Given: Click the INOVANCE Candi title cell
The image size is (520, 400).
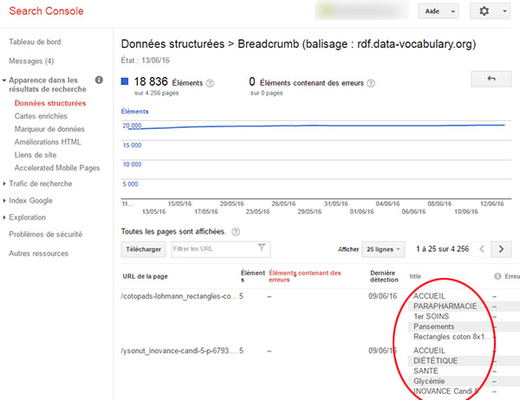Looking at the screenshot, I should tap(445, 391).
